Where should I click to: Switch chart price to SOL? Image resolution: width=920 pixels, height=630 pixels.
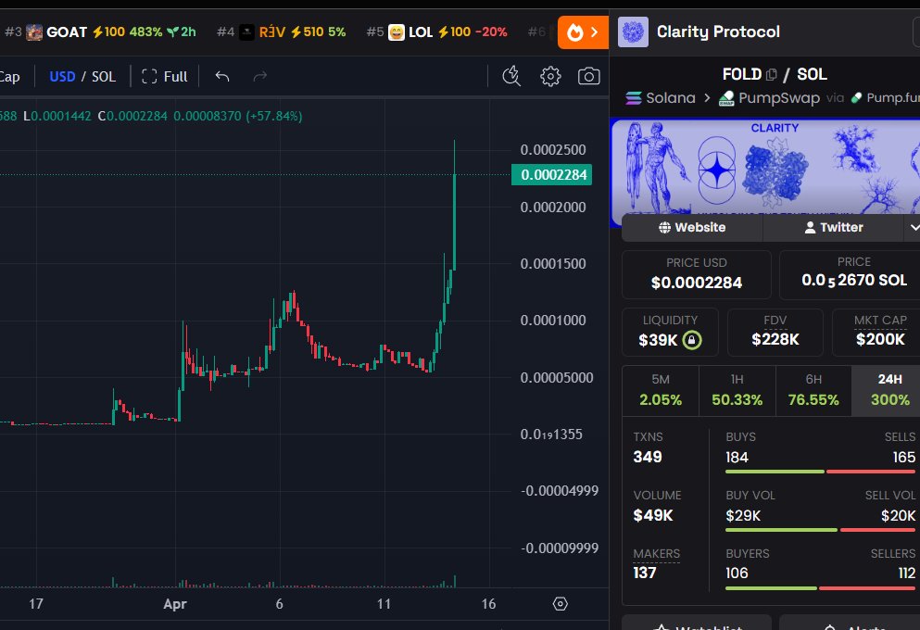103,77
